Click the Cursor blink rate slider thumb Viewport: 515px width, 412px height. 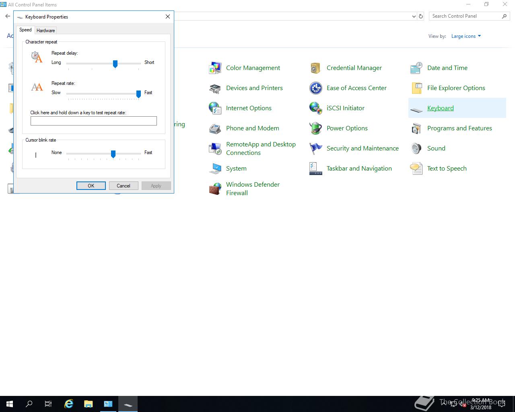tap(113, 154)
